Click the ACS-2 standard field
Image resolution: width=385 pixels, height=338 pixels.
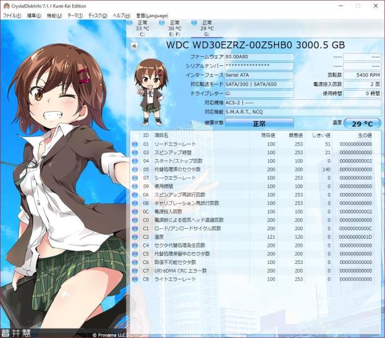pyautogui.click(x=303, y=103)
